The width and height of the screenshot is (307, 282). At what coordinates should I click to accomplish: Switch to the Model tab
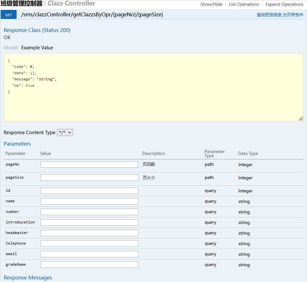click(x=11, y=48)
